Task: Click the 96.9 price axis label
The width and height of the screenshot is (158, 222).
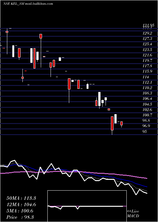Action: [x=146, y=126]
